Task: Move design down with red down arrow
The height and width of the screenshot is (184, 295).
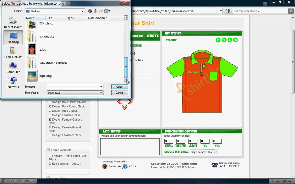Action: (x=124, y=107)
